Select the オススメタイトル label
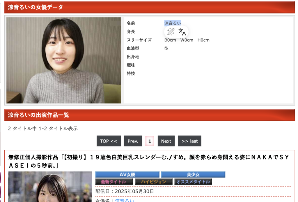 coord(193,181)
